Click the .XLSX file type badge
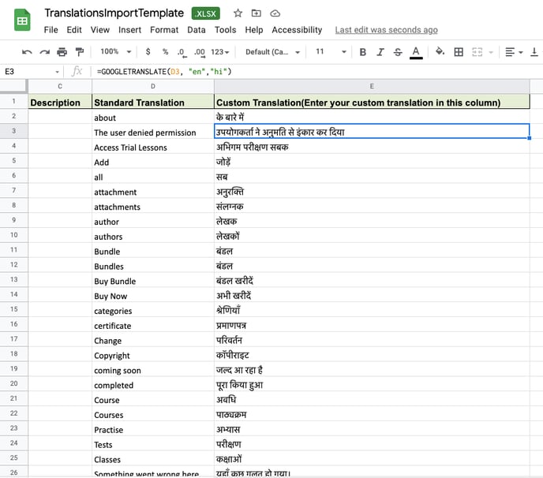The image size is (543, 478). pyautogui.click(x=206, y=13)
